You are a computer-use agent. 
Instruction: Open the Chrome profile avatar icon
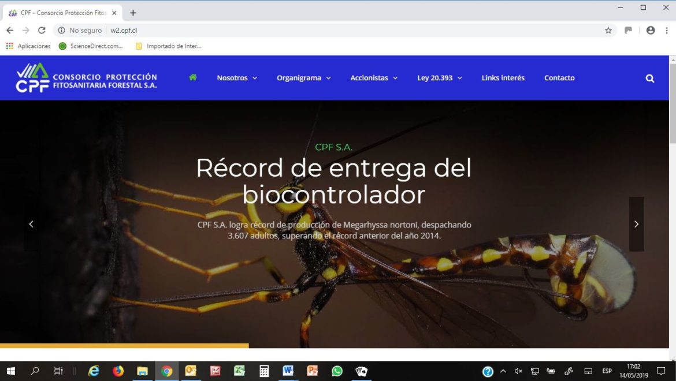[x=651, y=31]
